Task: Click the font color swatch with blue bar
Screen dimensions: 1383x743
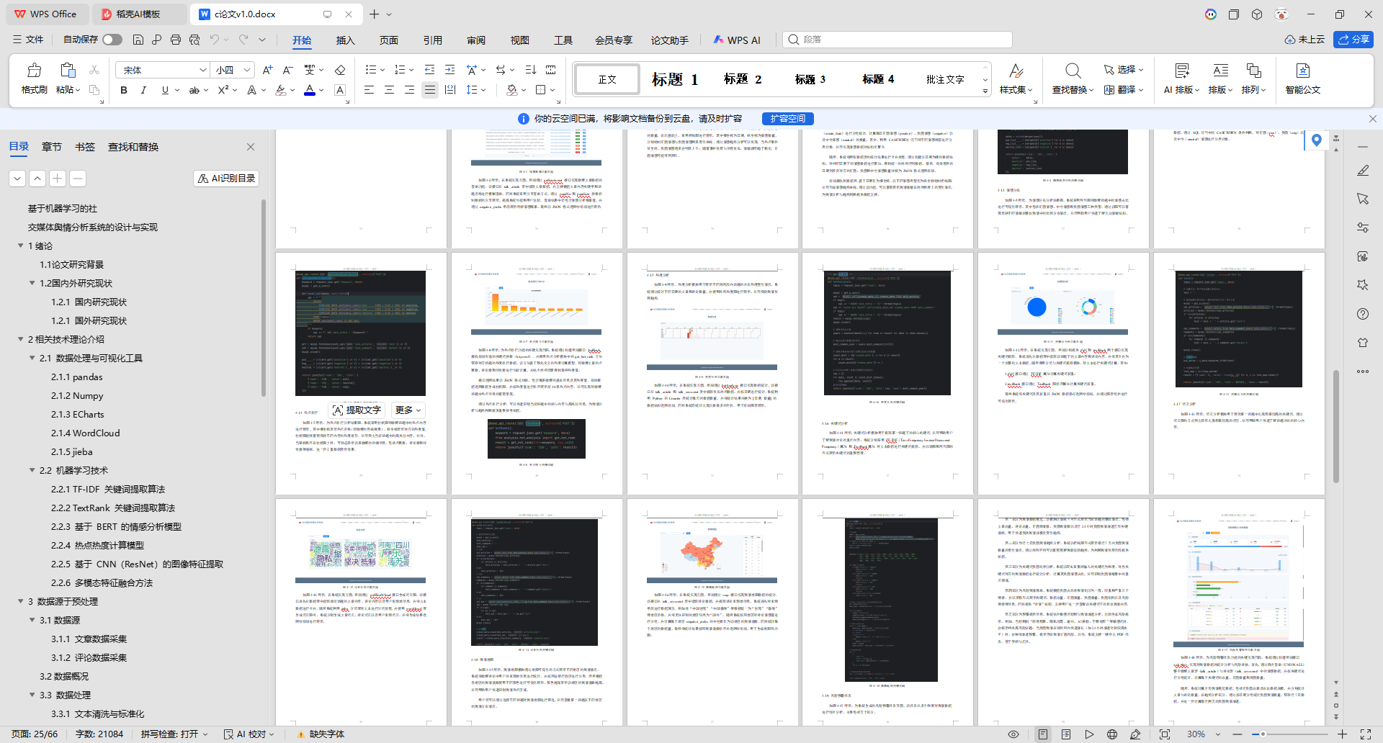Action: (x=309, y=90)
